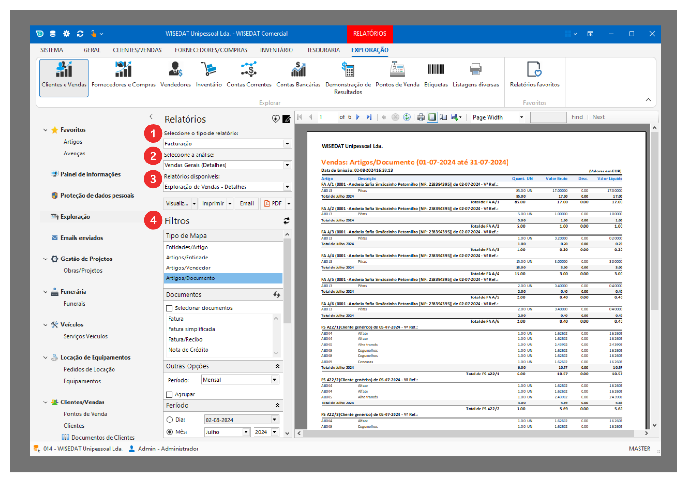Switch to the TESOURARIA ribbon tab

coord(323,50)
